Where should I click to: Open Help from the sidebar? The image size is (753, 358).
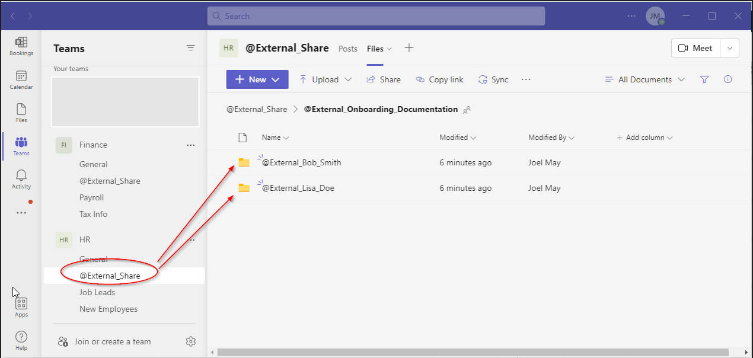point(21,339)
